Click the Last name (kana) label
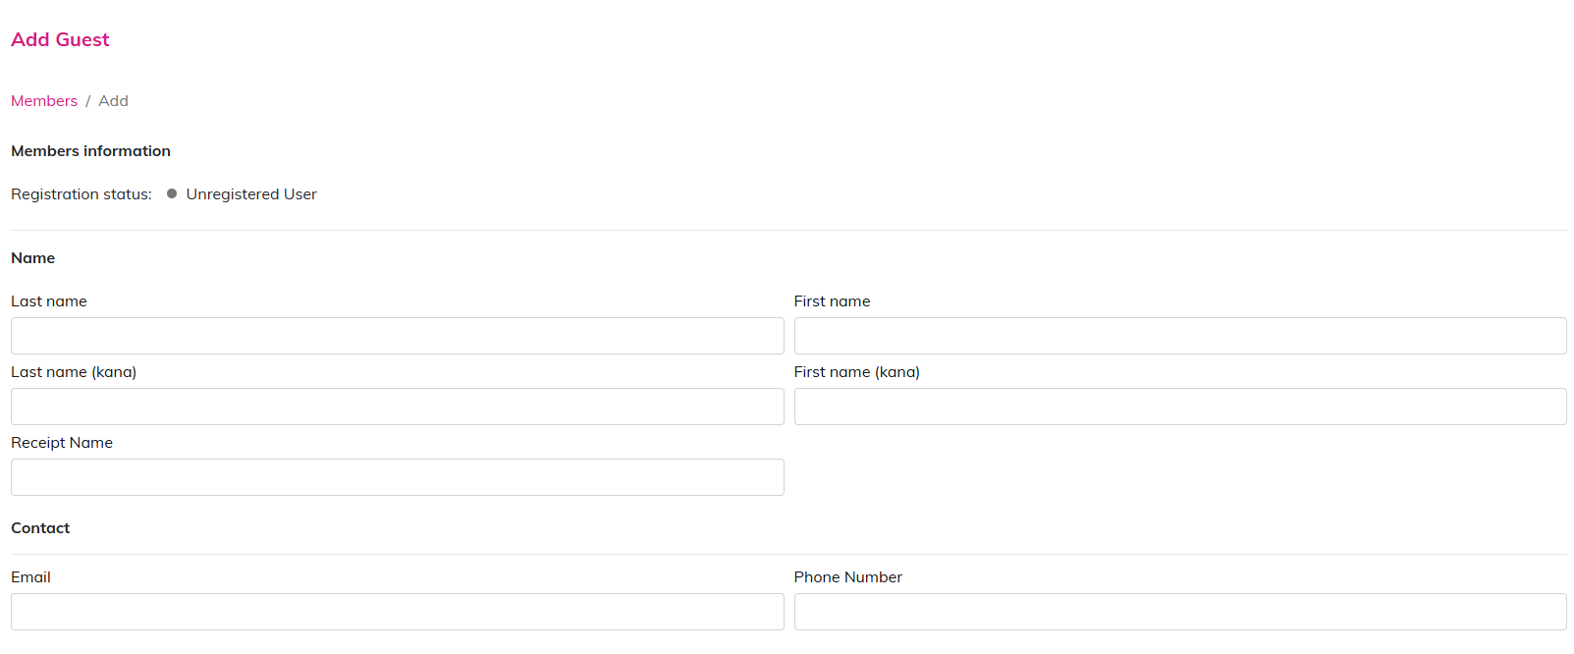Viewport: 1574px width, 654px height. 74,372
